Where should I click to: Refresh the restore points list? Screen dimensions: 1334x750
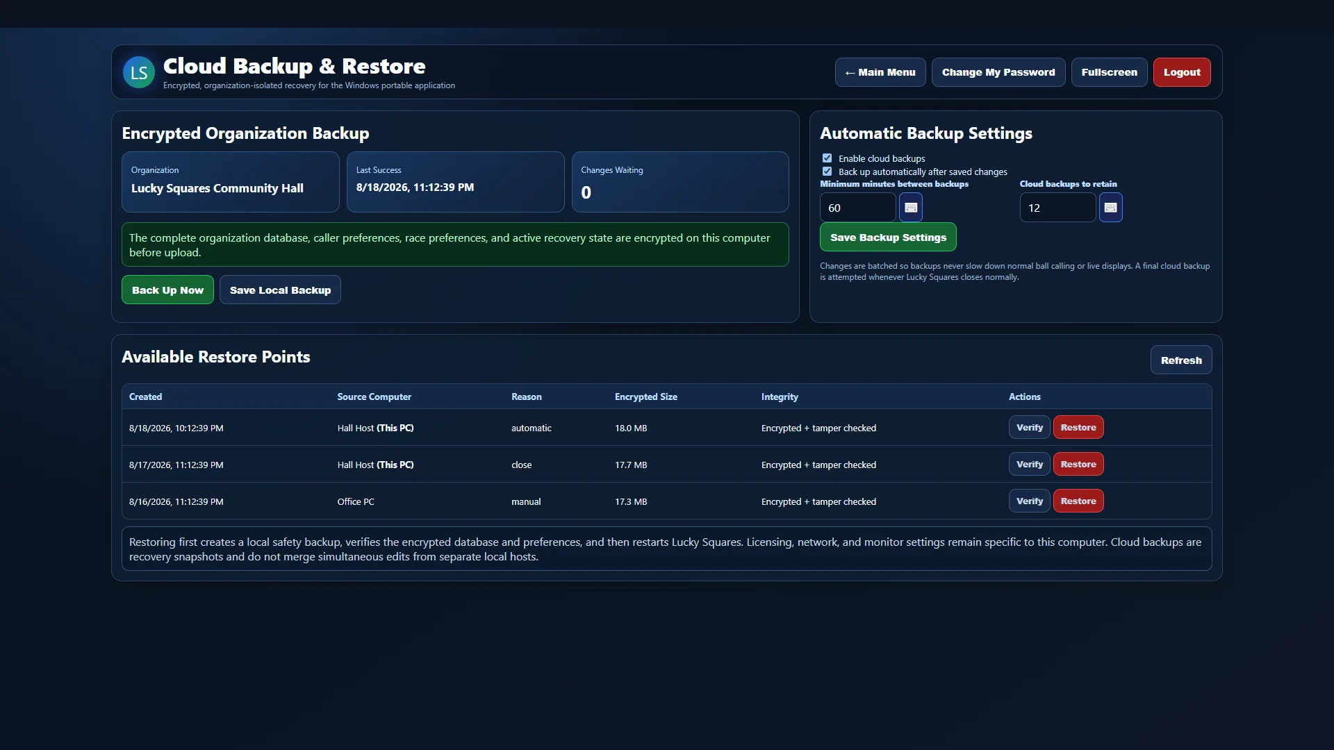pos(1181,360)
